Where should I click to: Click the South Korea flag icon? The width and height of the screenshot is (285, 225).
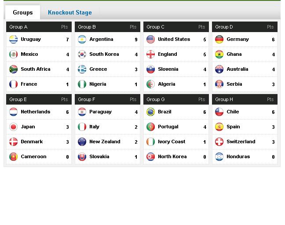(82, 54)
